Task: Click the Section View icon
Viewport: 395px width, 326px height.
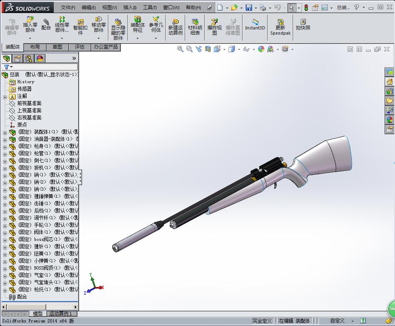Action: [207, 49]
